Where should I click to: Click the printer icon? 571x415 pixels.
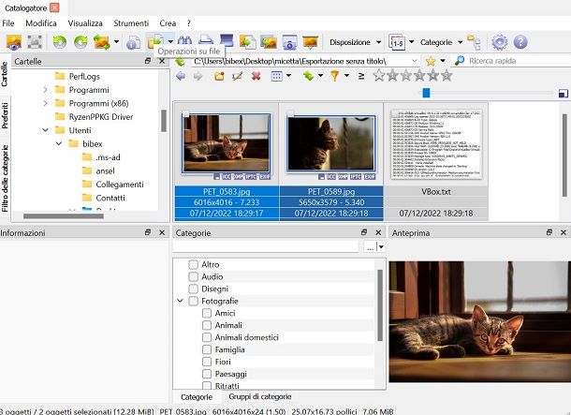tap(206, 41)
